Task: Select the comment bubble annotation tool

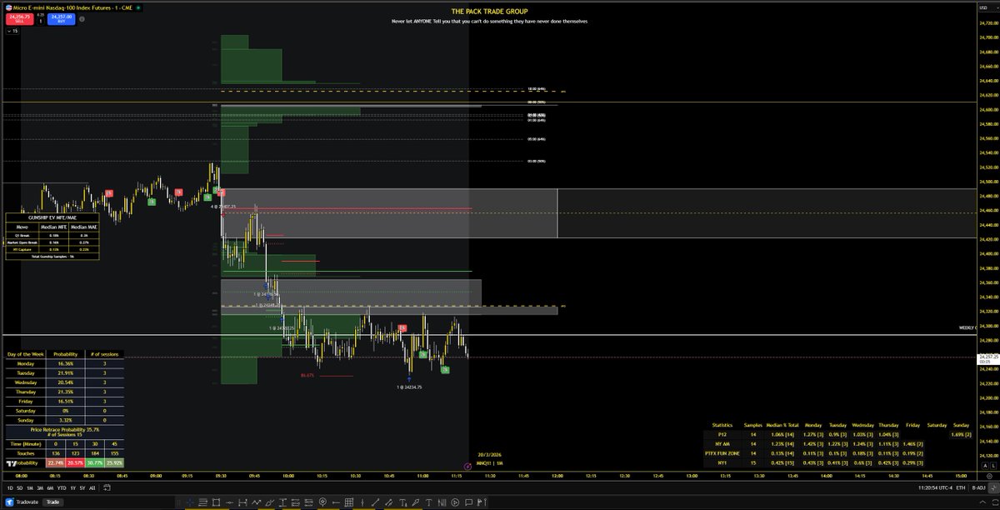Action: coord(468,502)
